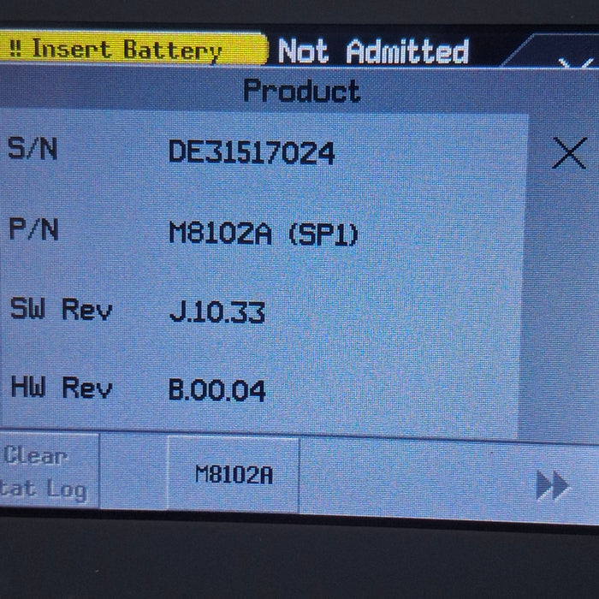Image resolution: width=599 pixels, height=599 pixels.
Task: Select the part number M8102A (SP1)
Action: click(x=263, y=233)
